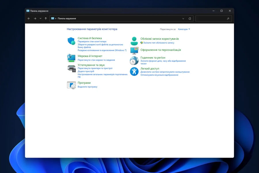The image size is (259, 173).
Task: Click the User Accounts person icon
Action: click(x=134, y=41)
